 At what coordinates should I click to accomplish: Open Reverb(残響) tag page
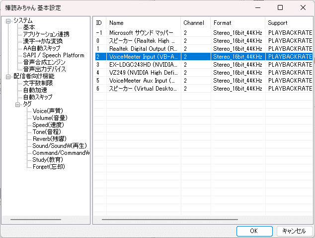coord(49,139)
